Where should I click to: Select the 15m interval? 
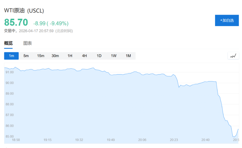click(41, 56)
